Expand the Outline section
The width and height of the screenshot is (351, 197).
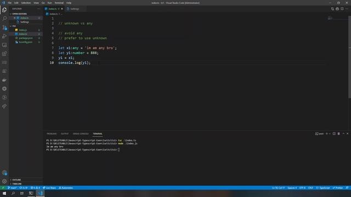tap(16, 180)
